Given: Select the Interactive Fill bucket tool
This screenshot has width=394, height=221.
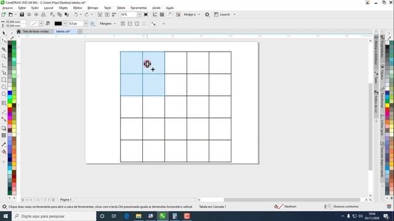Looking at the screenshot, I should [x=4, y=152].
